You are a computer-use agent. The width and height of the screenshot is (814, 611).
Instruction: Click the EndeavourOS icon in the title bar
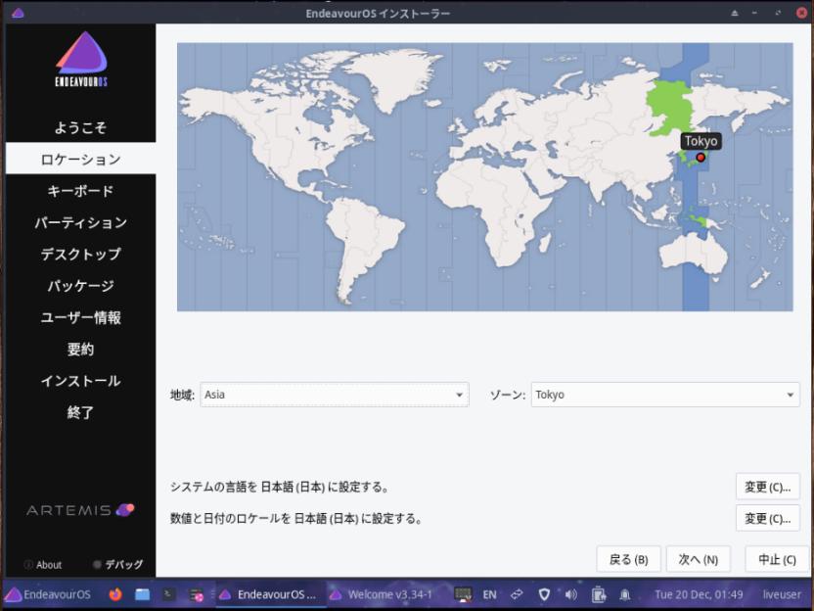(x=18, y=13)
